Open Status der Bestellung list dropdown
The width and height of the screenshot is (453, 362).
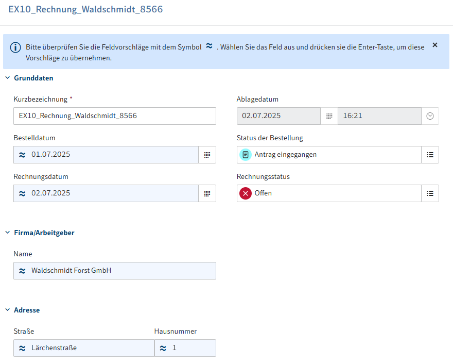click(x=430, y=155)
